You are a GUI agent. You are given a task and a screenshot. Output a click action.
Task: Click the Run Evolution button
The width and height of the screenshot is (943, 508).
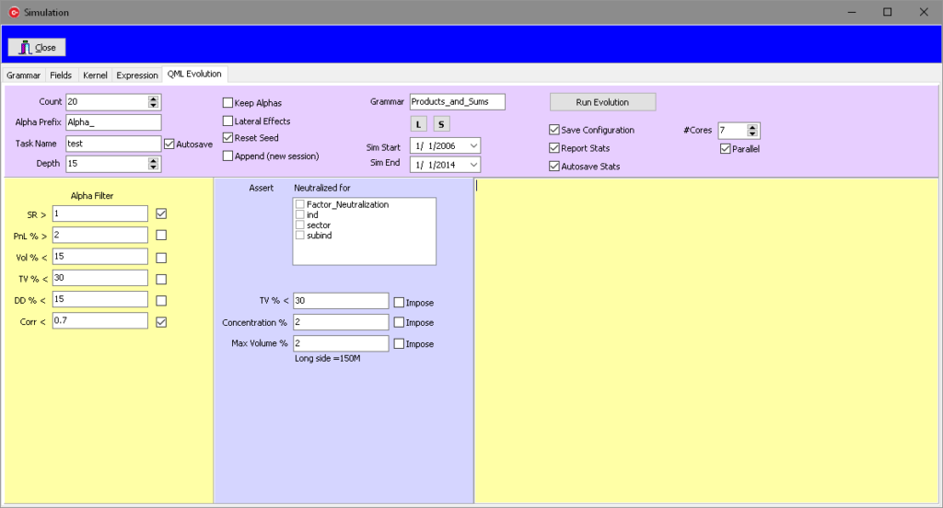click(x=602, y=102)
